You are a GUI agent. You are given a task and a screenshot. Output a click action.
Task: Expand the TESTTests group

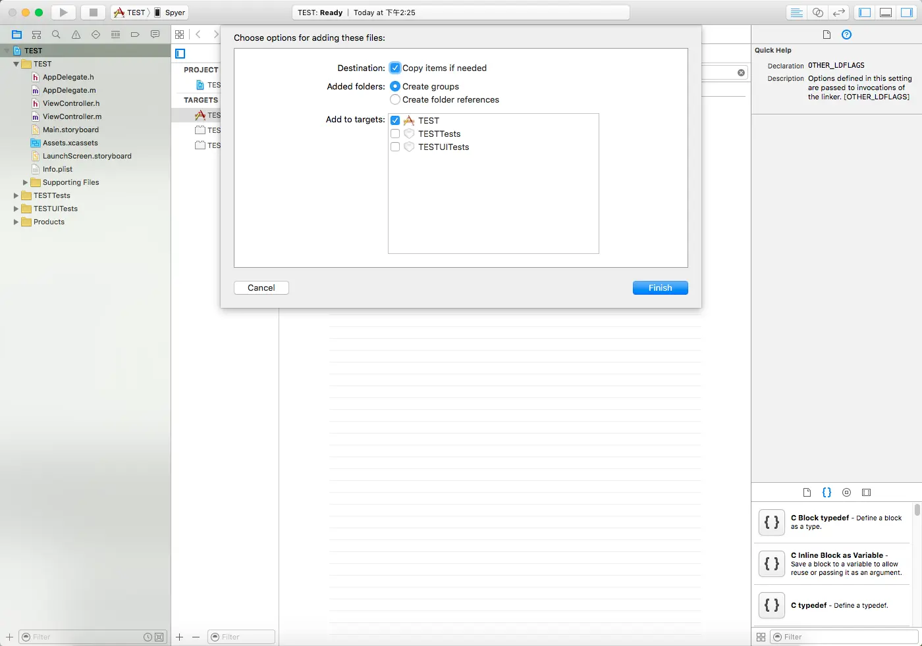click(16, 195)
